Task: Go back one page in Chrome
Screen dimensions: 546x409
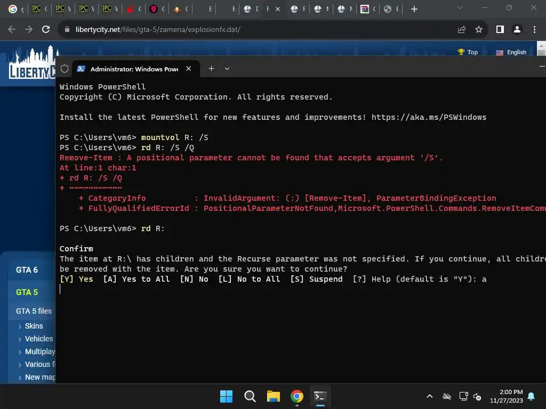Action: point(12,30)
